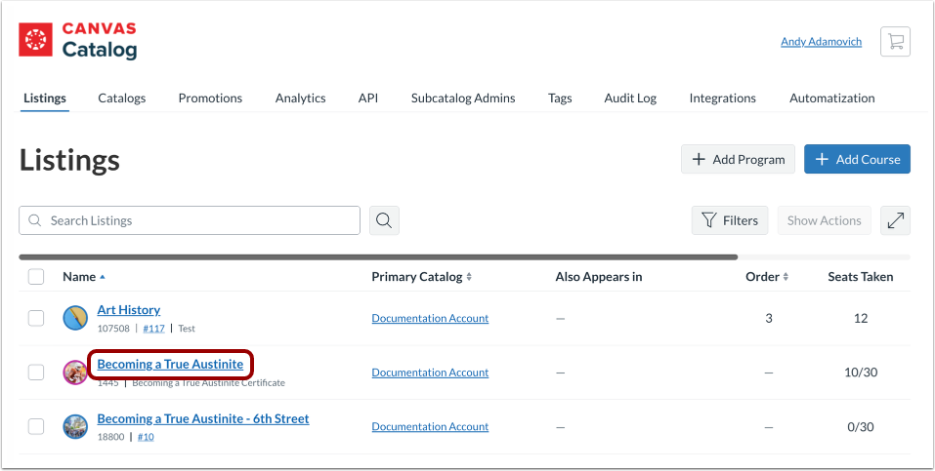Open the Andy Adamovich user link

pyautogui.click(x=821, y=42)
